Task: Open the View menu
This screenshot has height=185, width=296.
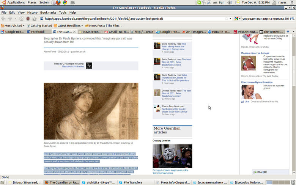Action: click(21, 13)
